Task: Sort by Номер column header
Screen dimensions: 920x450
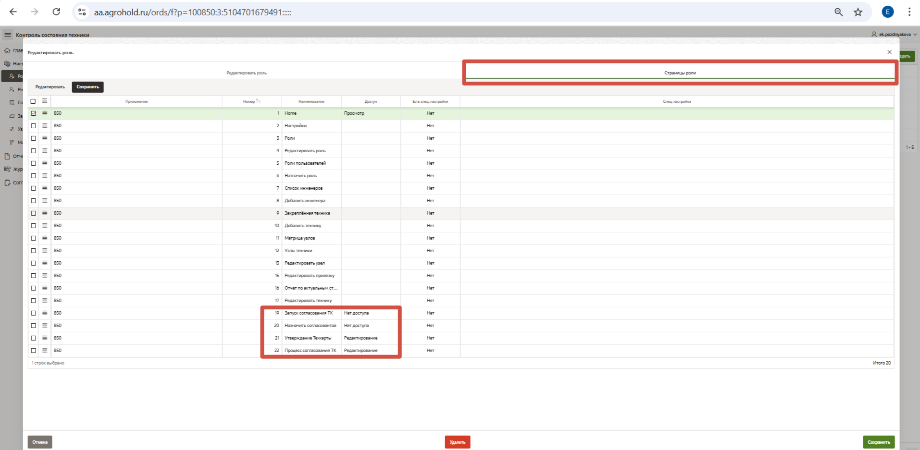Action: click(x=249, y=101)
